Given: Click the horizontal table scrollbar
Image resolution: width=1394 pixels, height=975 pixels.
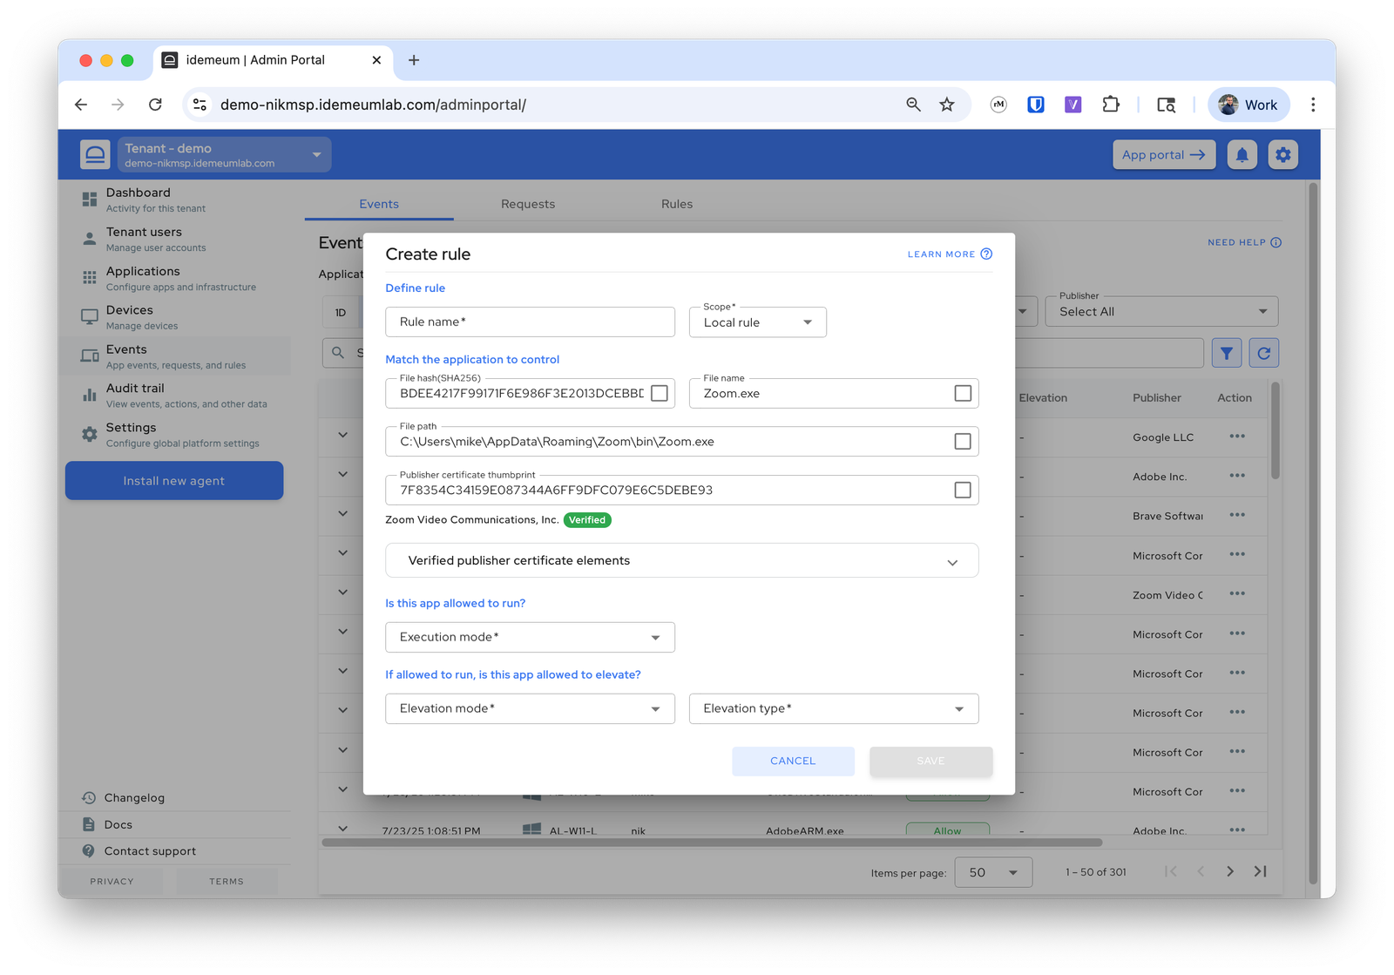Looking at the screenshot, I should (712, 843).
